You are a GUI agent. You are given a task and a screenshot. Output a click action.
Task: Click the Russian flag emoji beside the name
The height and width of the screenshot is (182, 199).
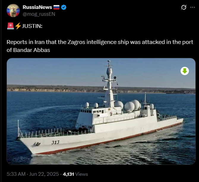(56, 7)
